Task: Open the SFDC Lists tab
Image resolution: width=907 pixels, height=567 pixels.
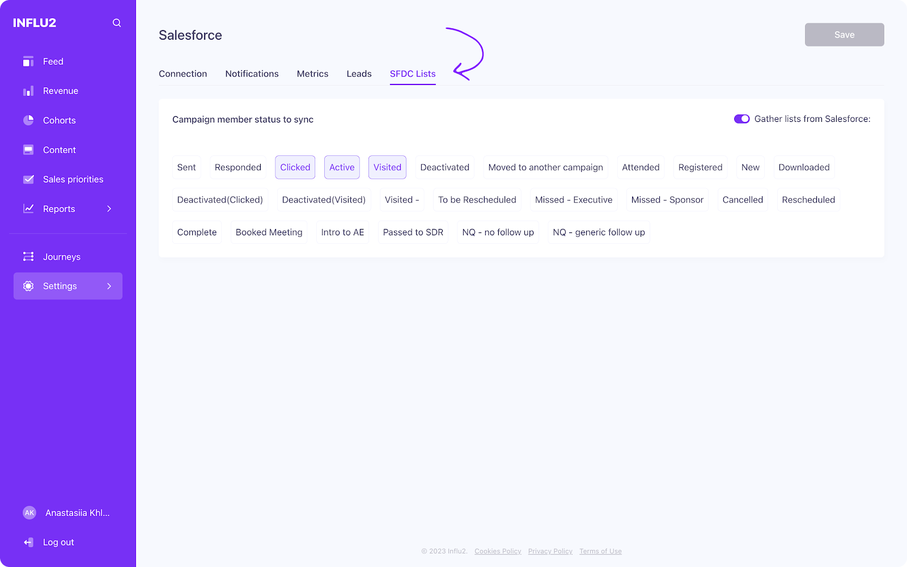Action: (x=413, y=74)
